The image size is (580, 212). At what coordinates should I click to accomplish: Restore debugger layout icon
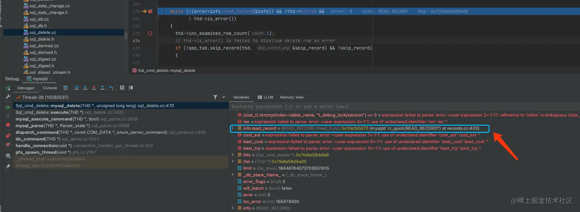pyautogui.click(x=131, y=88)
